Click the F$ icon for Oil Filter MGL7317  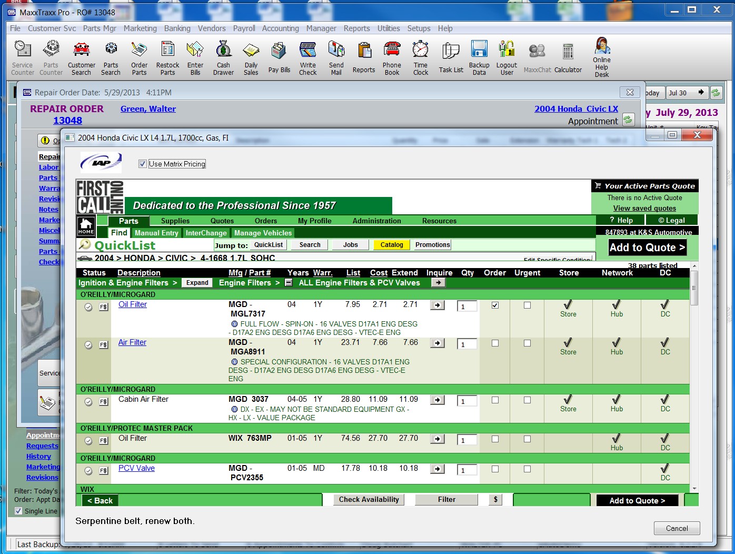pyautogui.click(x=104, y=307)
